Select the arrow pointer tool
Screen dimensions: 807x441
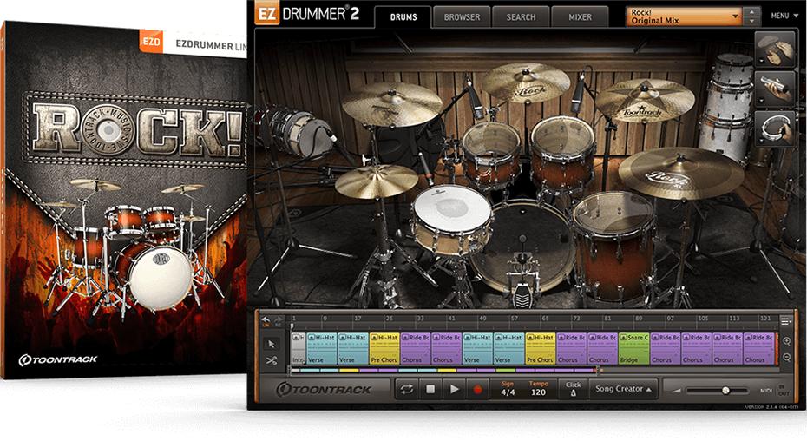pos(272,344)
